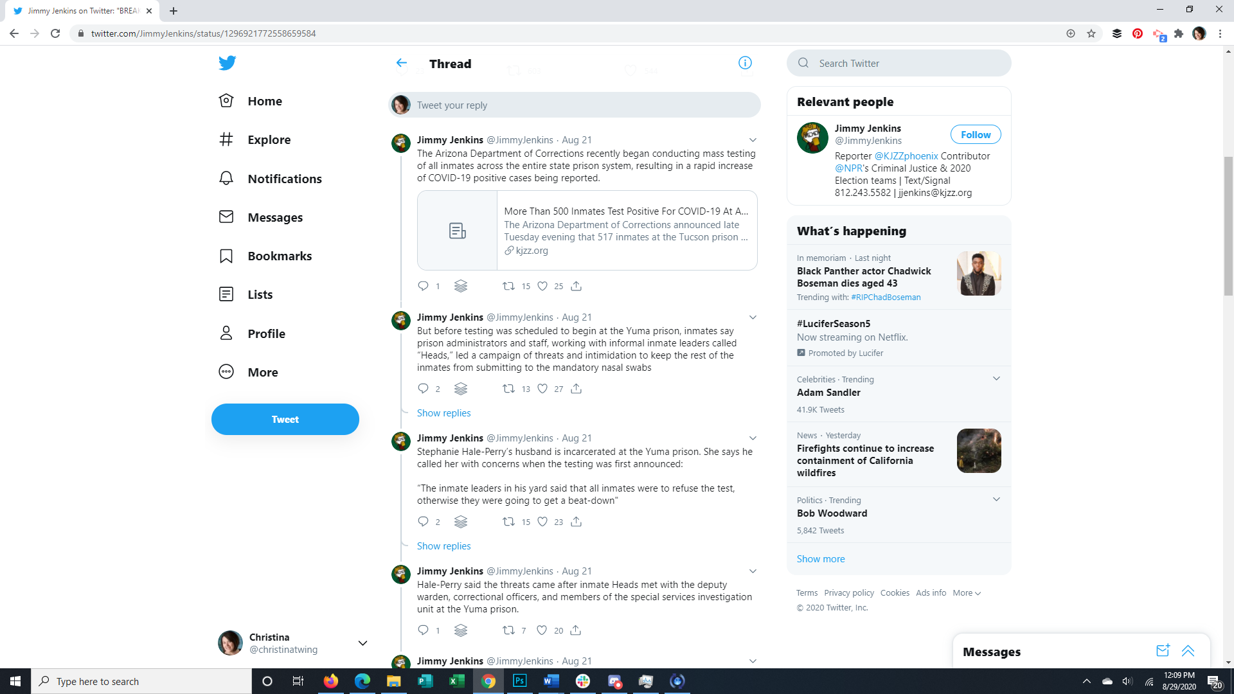Follow Jimmy Jenkins
1234x694 pixels.
coord(975,134)
